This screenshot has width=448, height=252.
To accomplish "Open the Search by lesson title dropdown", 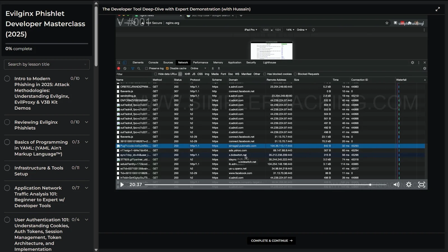I will (x=47, y=64).
